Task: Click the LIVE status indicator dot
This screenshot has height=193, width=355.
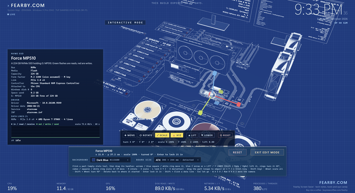Action: point(8,14)
